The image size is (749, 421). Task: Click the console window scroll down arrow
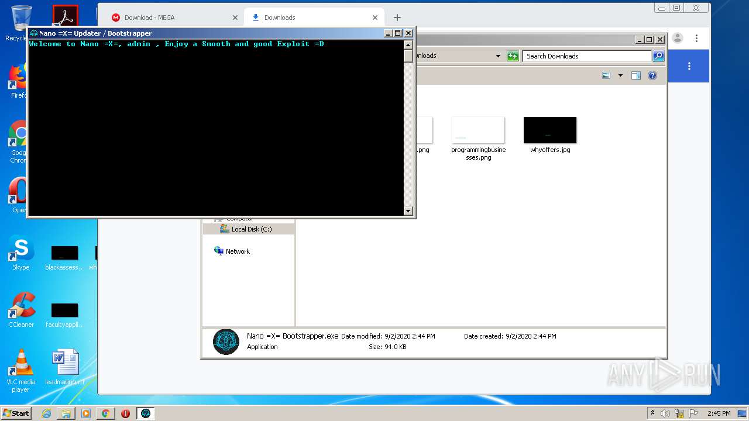[x=408, y=211]
